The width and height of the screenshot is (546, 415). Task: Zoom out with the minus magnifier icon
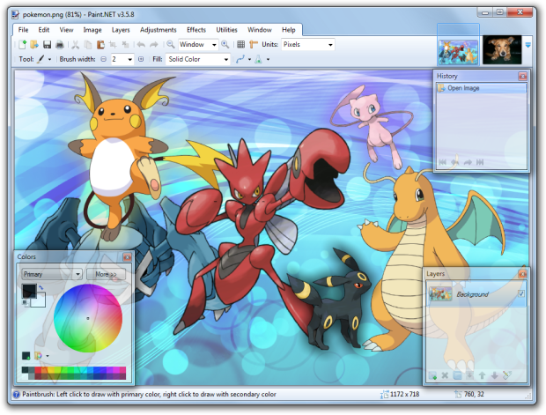[170, 44]
